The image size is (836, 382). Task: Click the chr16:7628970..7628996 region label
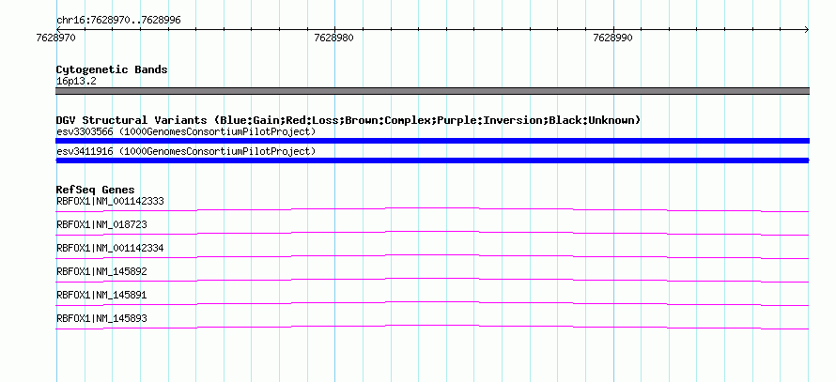click(118, 21)
